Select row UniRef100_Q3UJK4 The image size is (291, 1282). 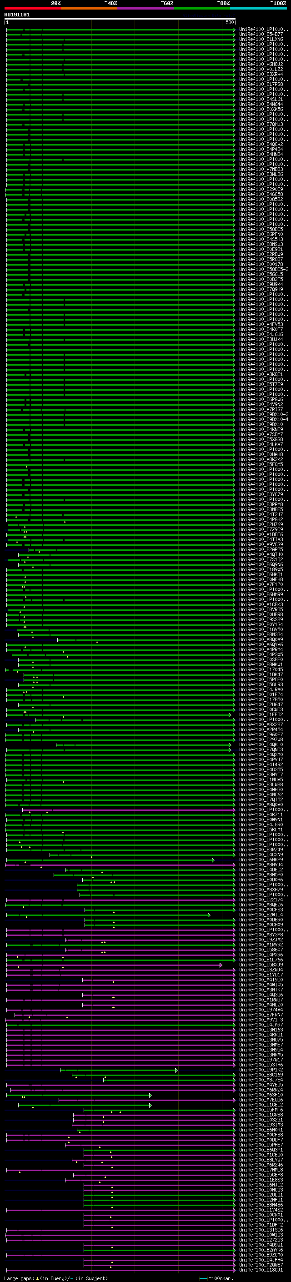(261, 340)
